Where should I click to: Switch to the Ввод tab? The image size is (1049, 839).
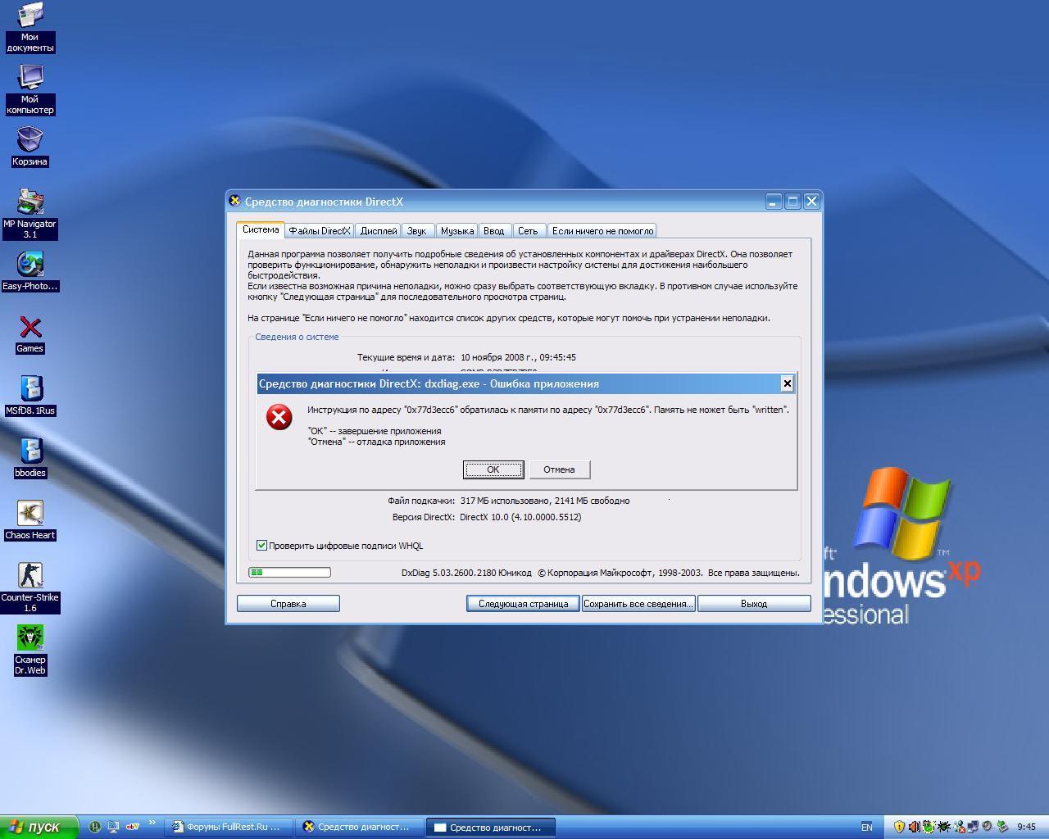493,231
